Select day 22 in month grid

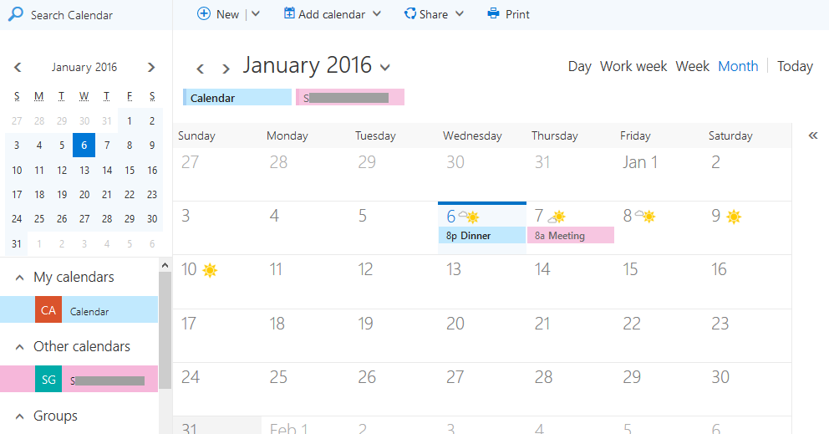[x=659, y=336]
